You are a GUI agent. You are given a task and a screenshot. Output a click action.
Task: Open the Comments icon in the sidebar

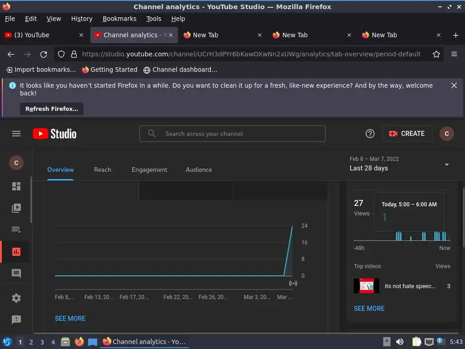tap(16, 273)
